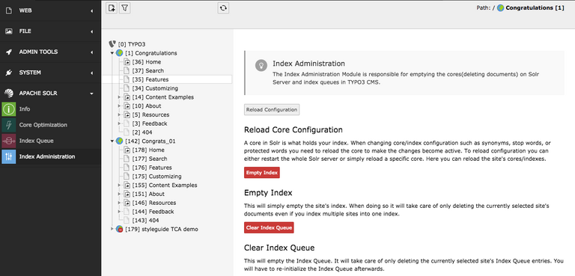Click the FILE module image icon
Screen dimensions: 575x276
(x=9, y=31)
